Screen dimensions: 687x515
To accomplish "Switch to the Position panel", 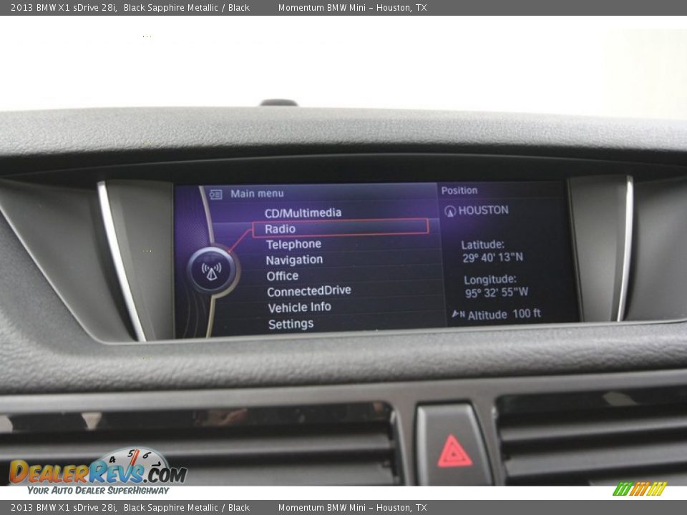I will point(459,190).
